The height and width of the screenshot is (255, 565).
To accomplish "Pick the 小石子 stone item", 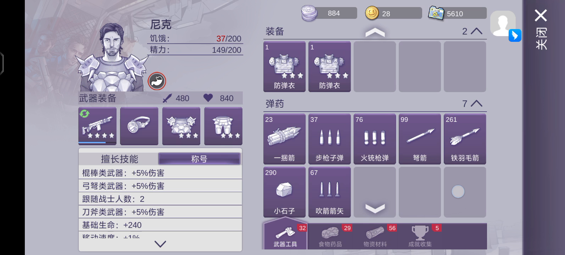I will pos(284,192).
